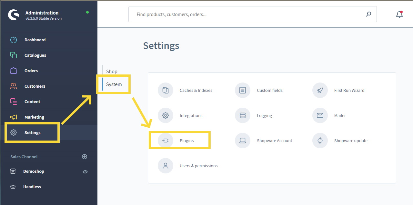Click the Catalogues icon
The height and width of the screenshot is (205, 413).
click(x=14, y=55)
